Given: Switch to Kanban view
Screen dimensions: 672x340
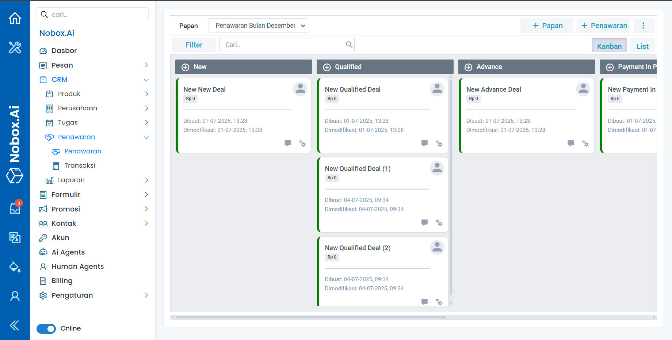Looking at the screenshot, I should click(x=609, y=46).
